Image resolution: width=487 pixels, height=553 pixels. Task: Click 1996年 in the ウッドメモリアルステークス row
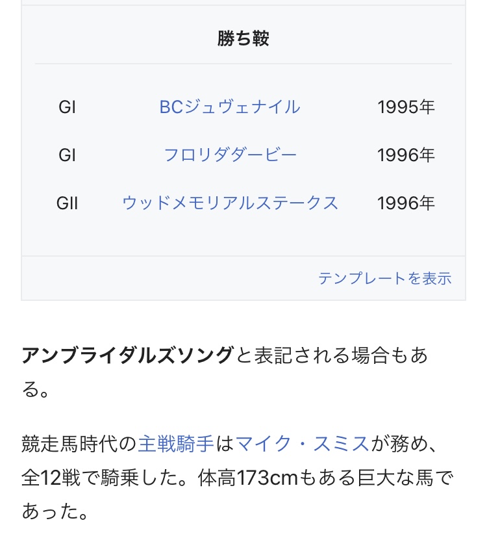pyautogui.click(x=406, y=203)
